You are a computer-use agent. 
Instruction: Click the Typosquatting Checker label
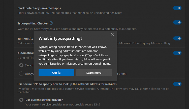pyautogui.click(x=33, y=23)
